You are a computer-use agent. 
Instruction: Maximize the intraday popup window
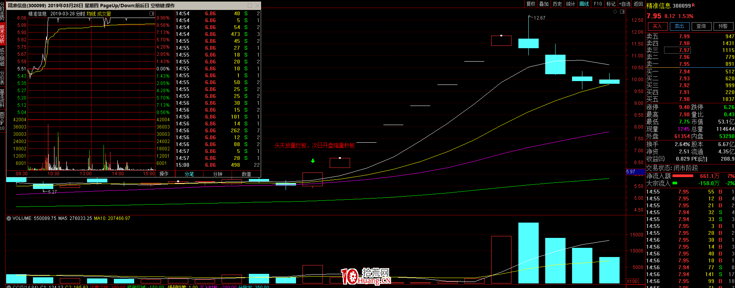tap(250, 5)
